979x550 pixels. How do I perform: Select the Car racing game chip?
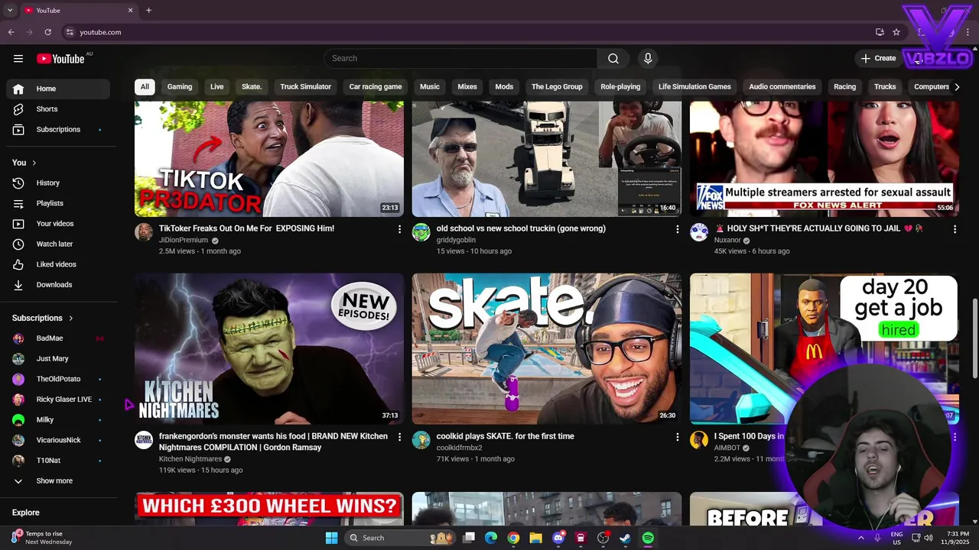pyautogui.click(x=376, y=87)
